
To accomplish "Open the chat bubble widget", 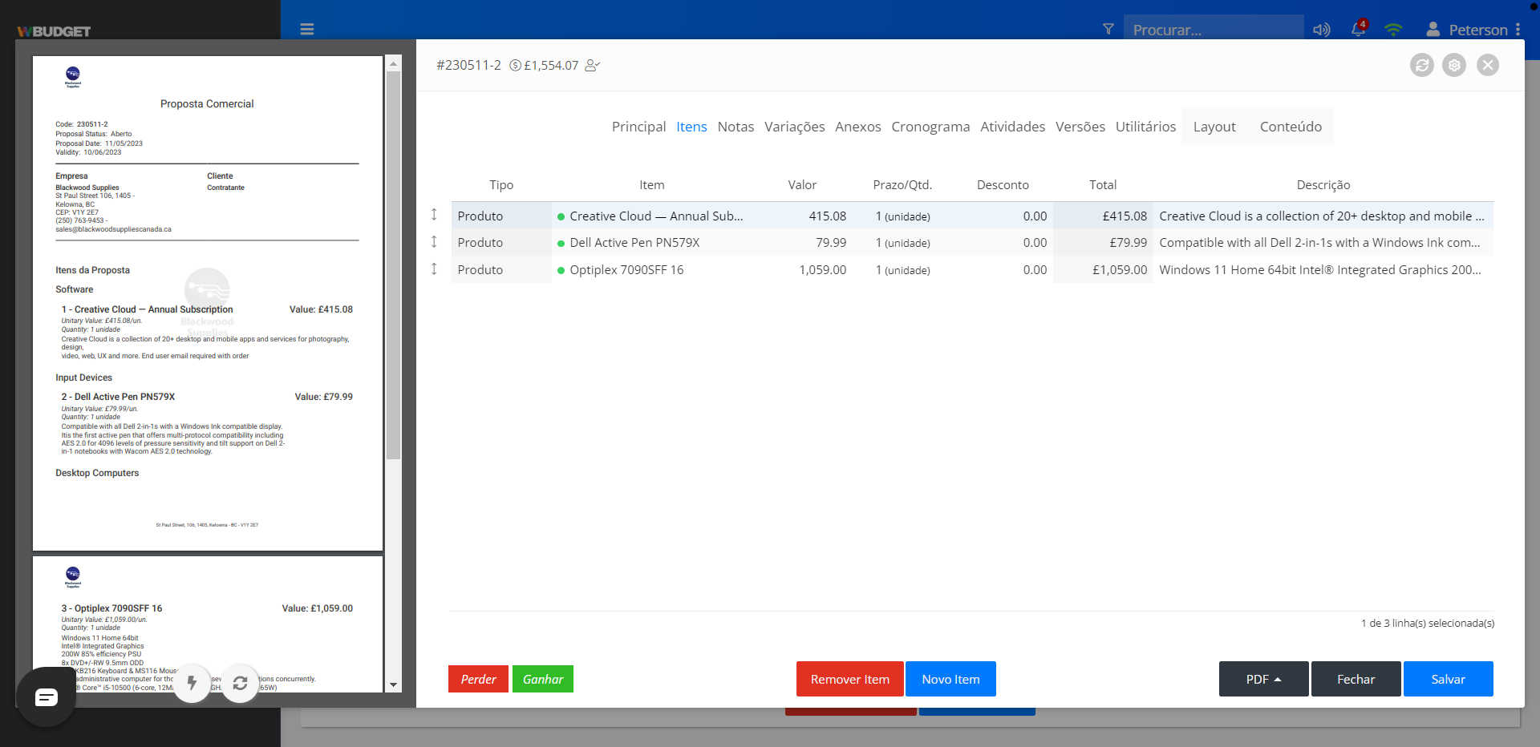I will click(46, 697).
